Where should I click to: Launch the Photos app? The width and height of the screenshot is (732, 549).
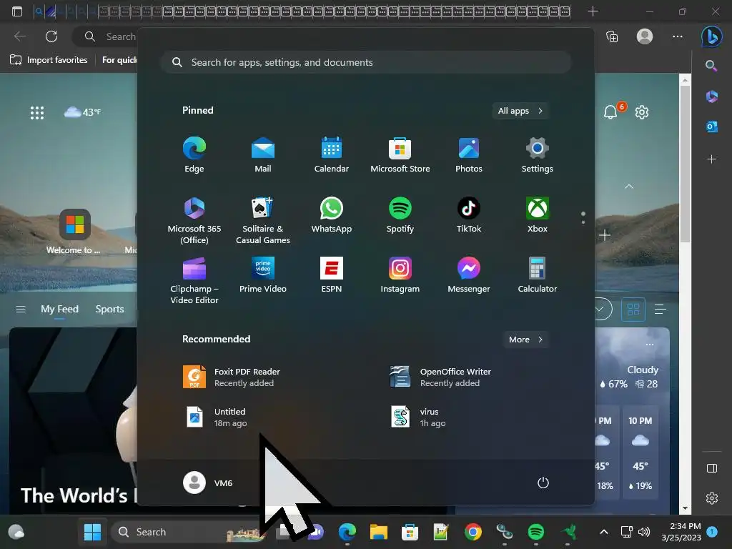[469, 155]
